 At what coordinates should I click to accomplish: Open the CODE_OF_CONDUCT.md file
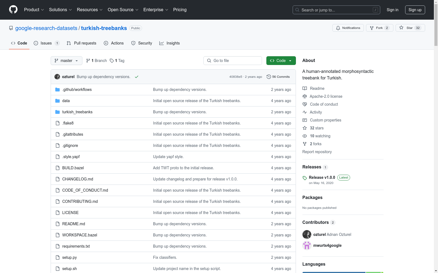coord(85,190)
